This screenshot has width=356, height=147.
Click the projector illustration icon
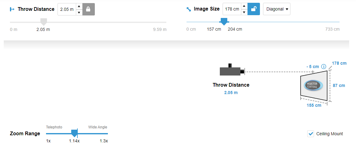coord(232,70)
